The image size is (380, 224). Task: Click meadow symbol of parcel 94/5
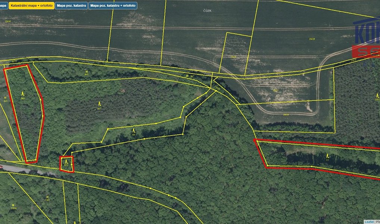5,97
